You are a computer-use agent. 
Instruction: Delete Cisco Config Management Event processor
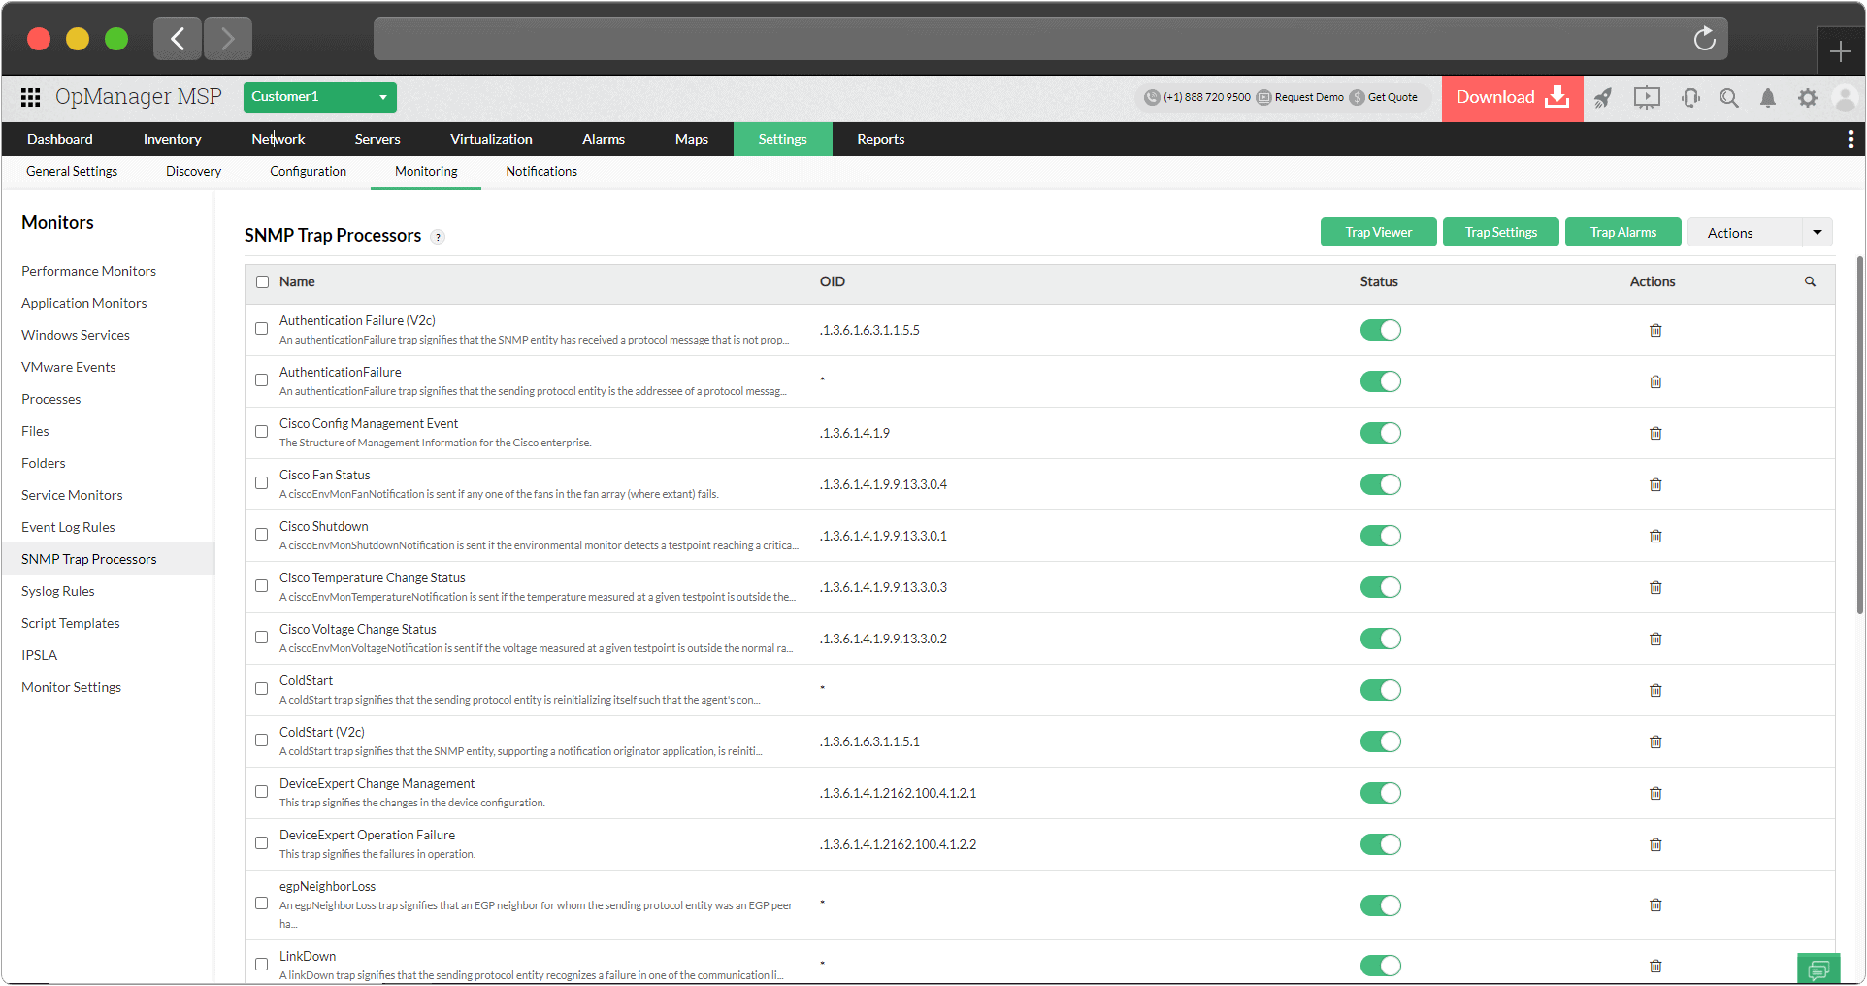(1655, 433)
